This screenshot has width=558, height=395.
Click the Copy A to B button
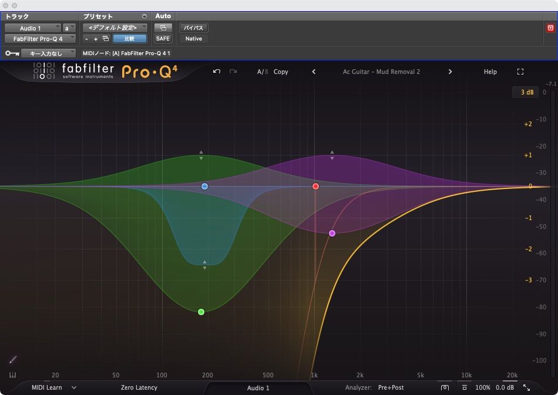pos(281,72)
